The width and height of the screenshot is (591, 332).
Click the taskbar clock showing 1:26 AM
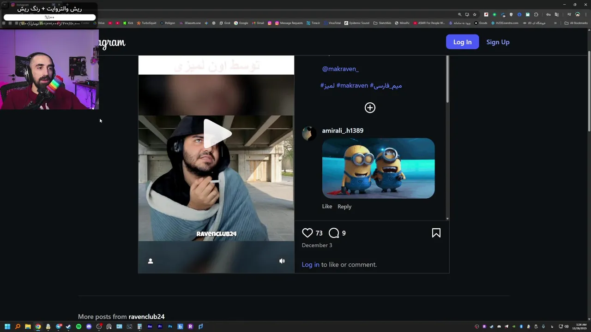point(580,326)
